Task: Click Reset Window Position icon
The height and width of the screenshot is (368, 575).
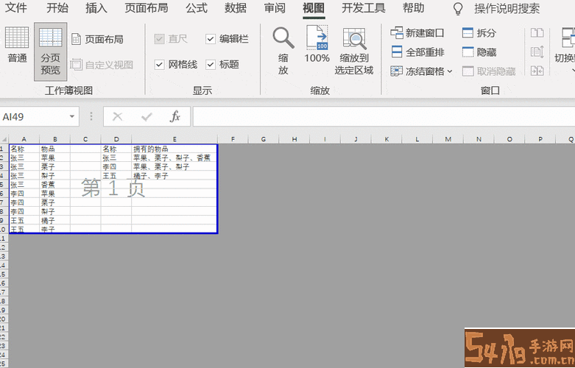Action: 537,71
